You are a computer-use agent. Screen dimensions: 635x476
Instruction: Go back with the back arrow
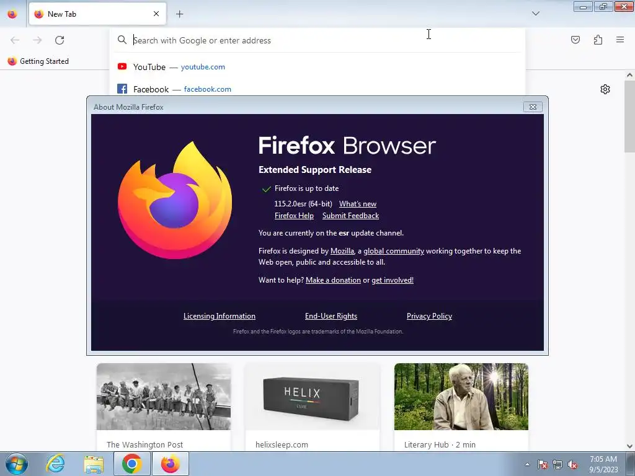(15, 40)
